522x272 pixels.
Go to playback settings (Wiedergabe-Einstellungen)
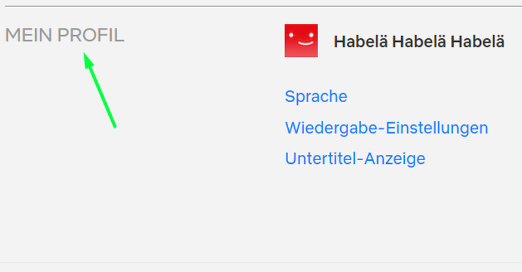tap(386, 128)
